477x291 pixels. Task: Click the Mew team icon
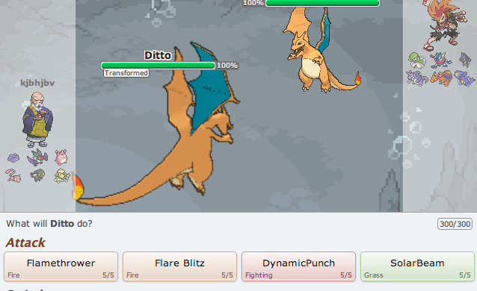click(x=13, y=175)
